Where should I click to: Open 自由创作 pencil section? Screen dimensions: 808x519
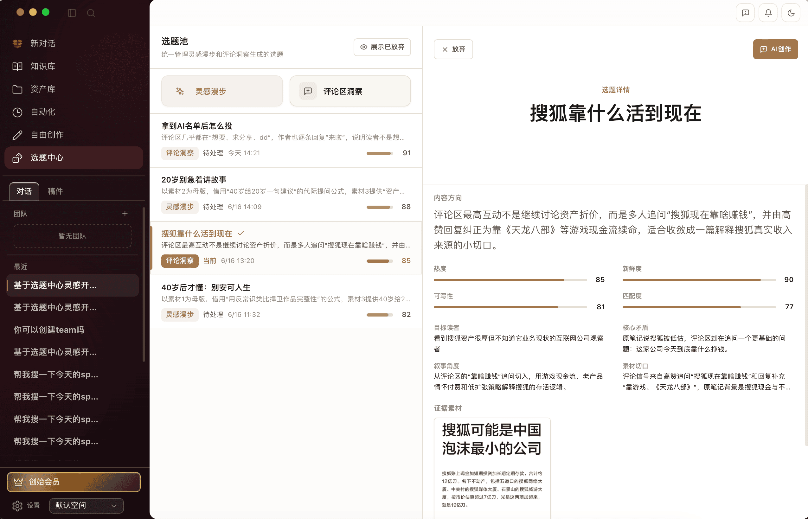[x=74, y=135]
